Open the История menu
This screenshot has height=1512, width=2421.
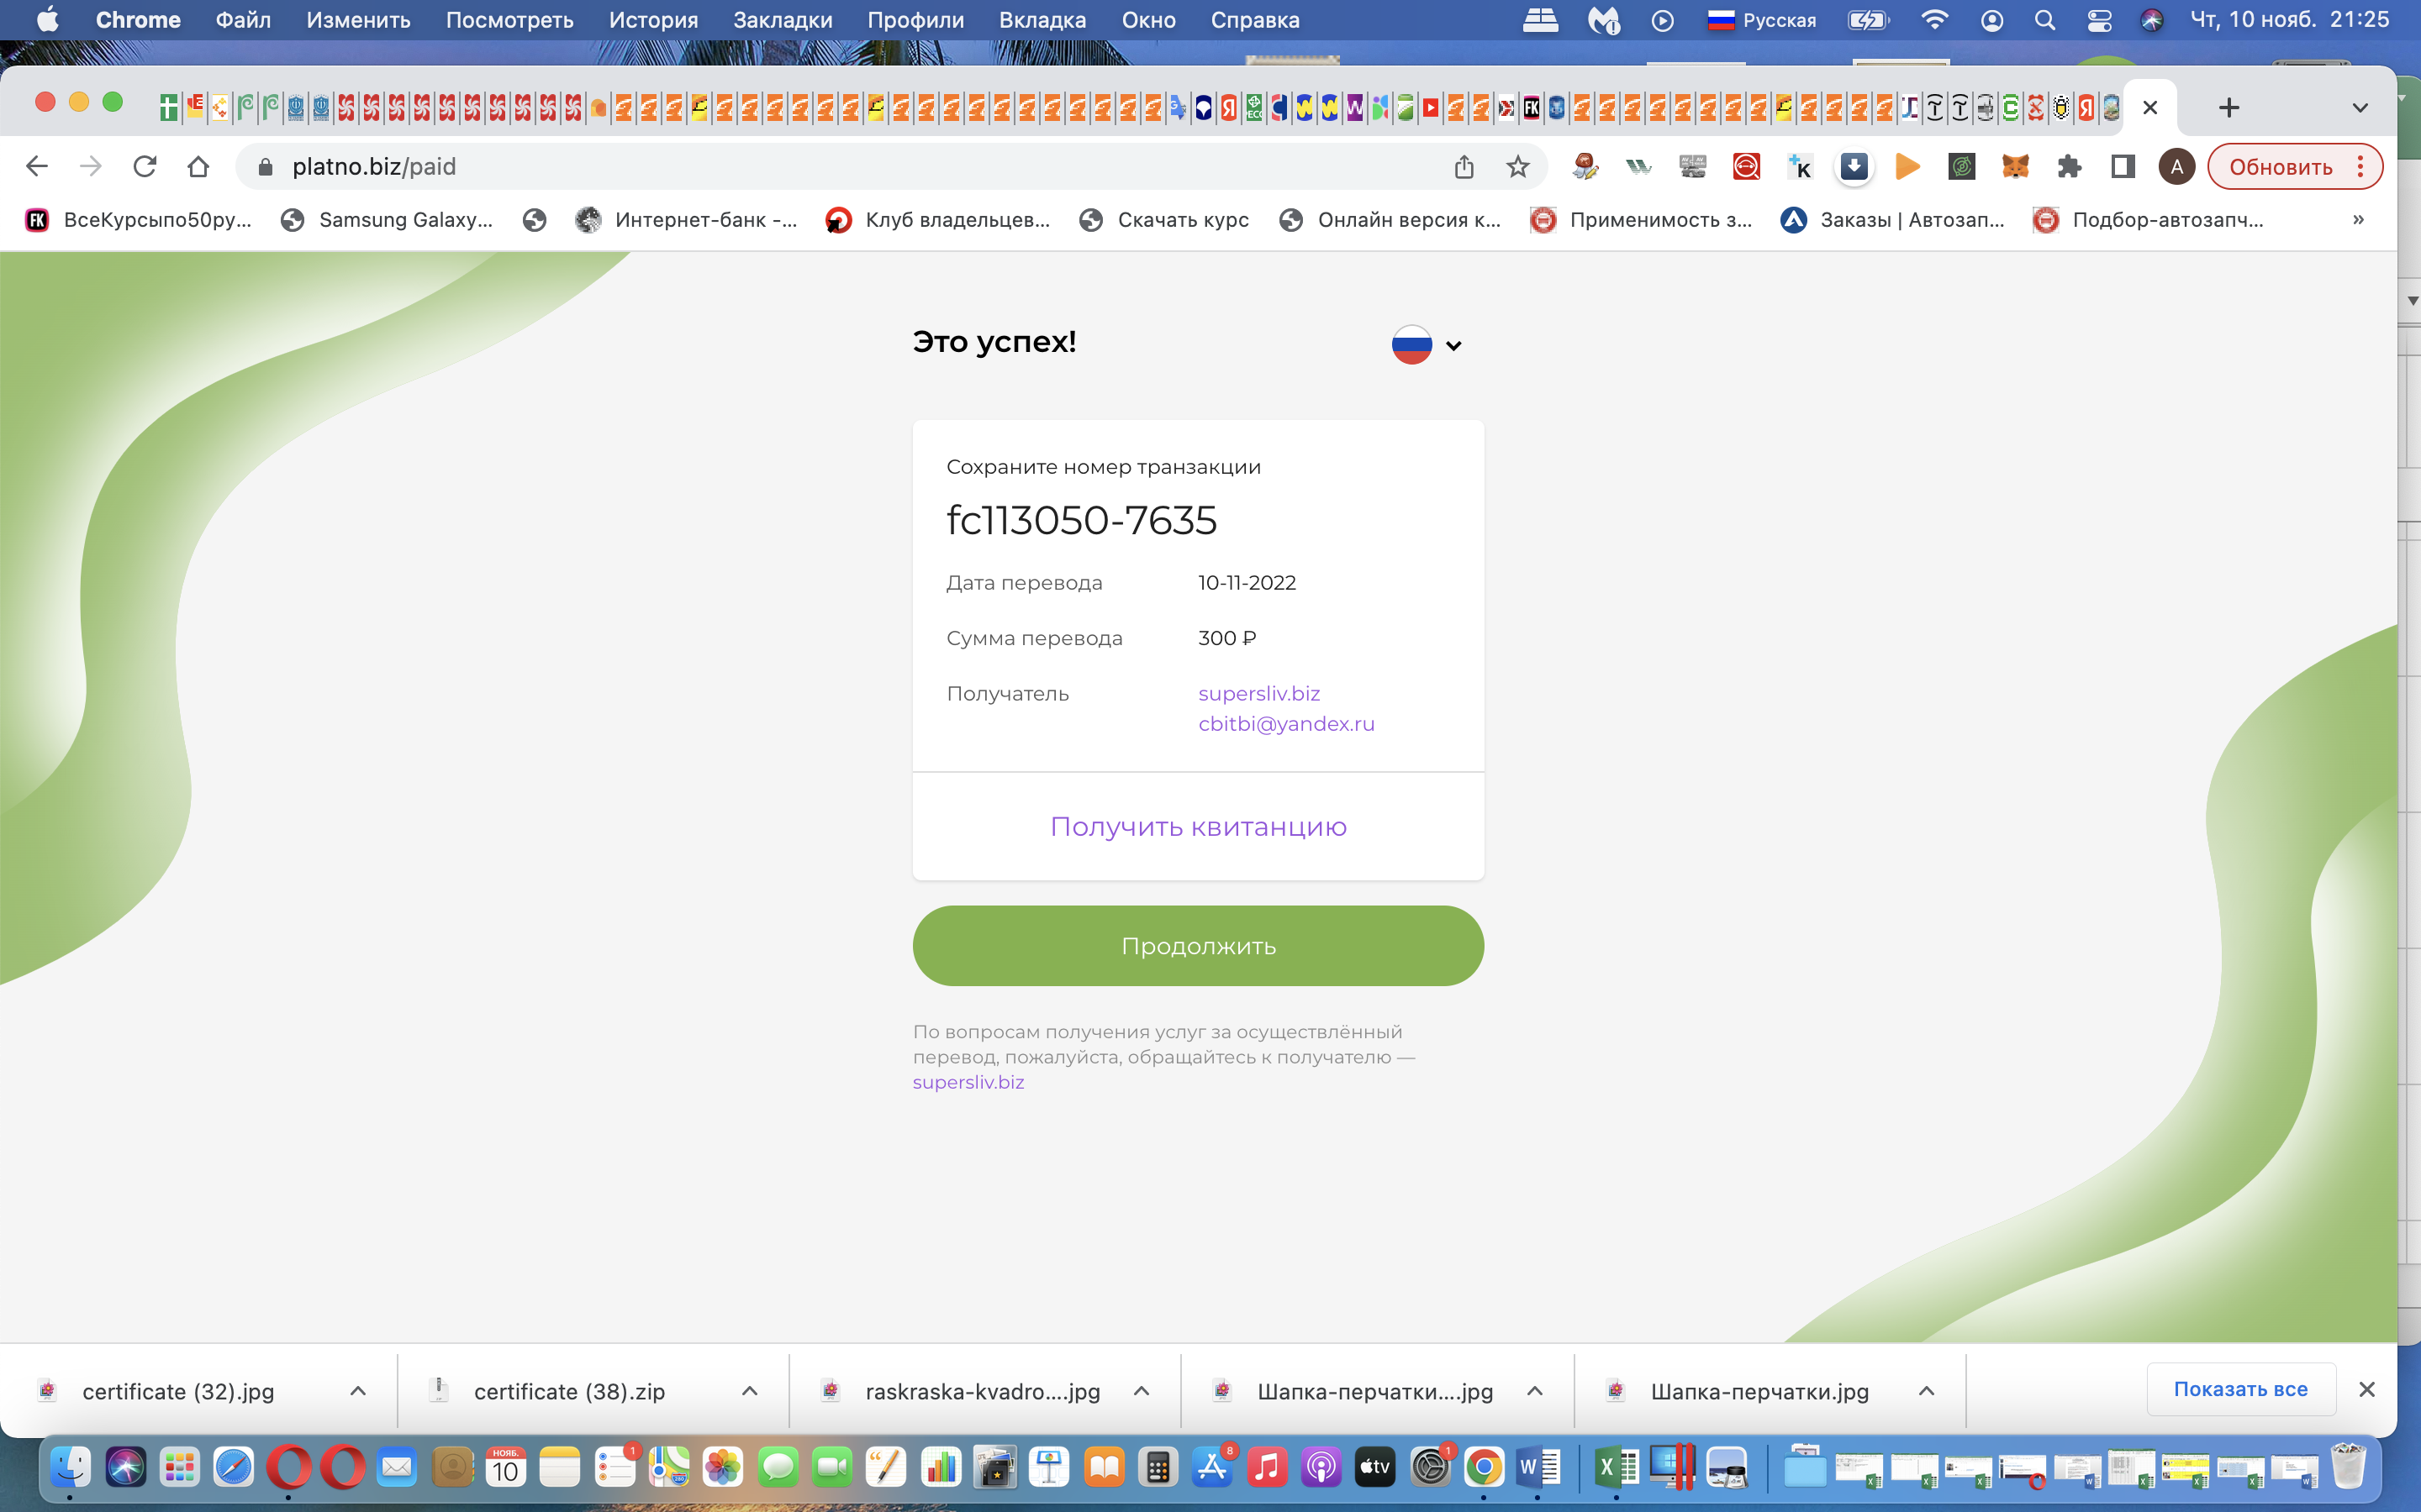(x=653, y=20)
